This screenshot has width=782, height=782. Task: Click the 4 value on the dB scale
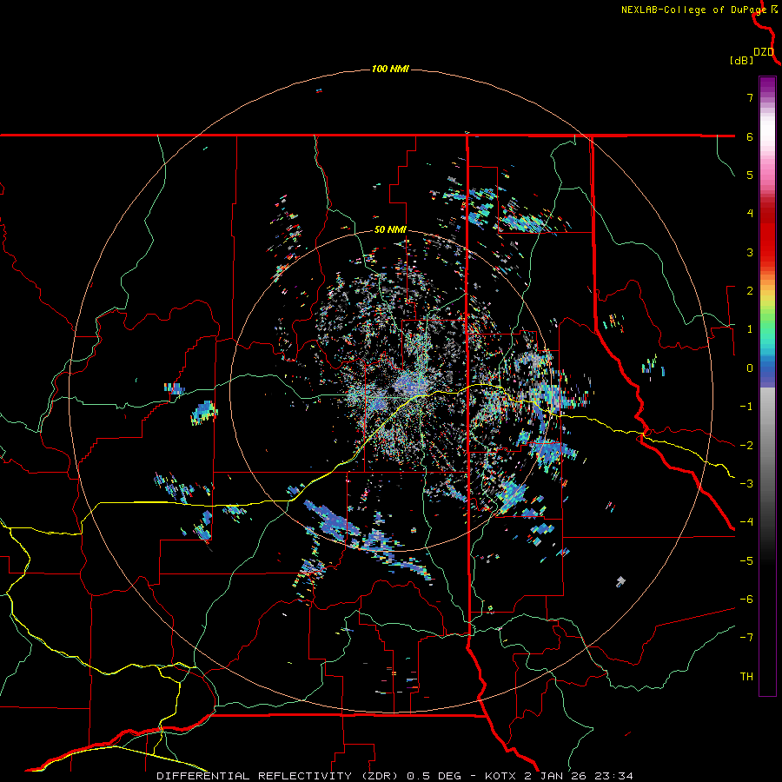pos(750,214)
